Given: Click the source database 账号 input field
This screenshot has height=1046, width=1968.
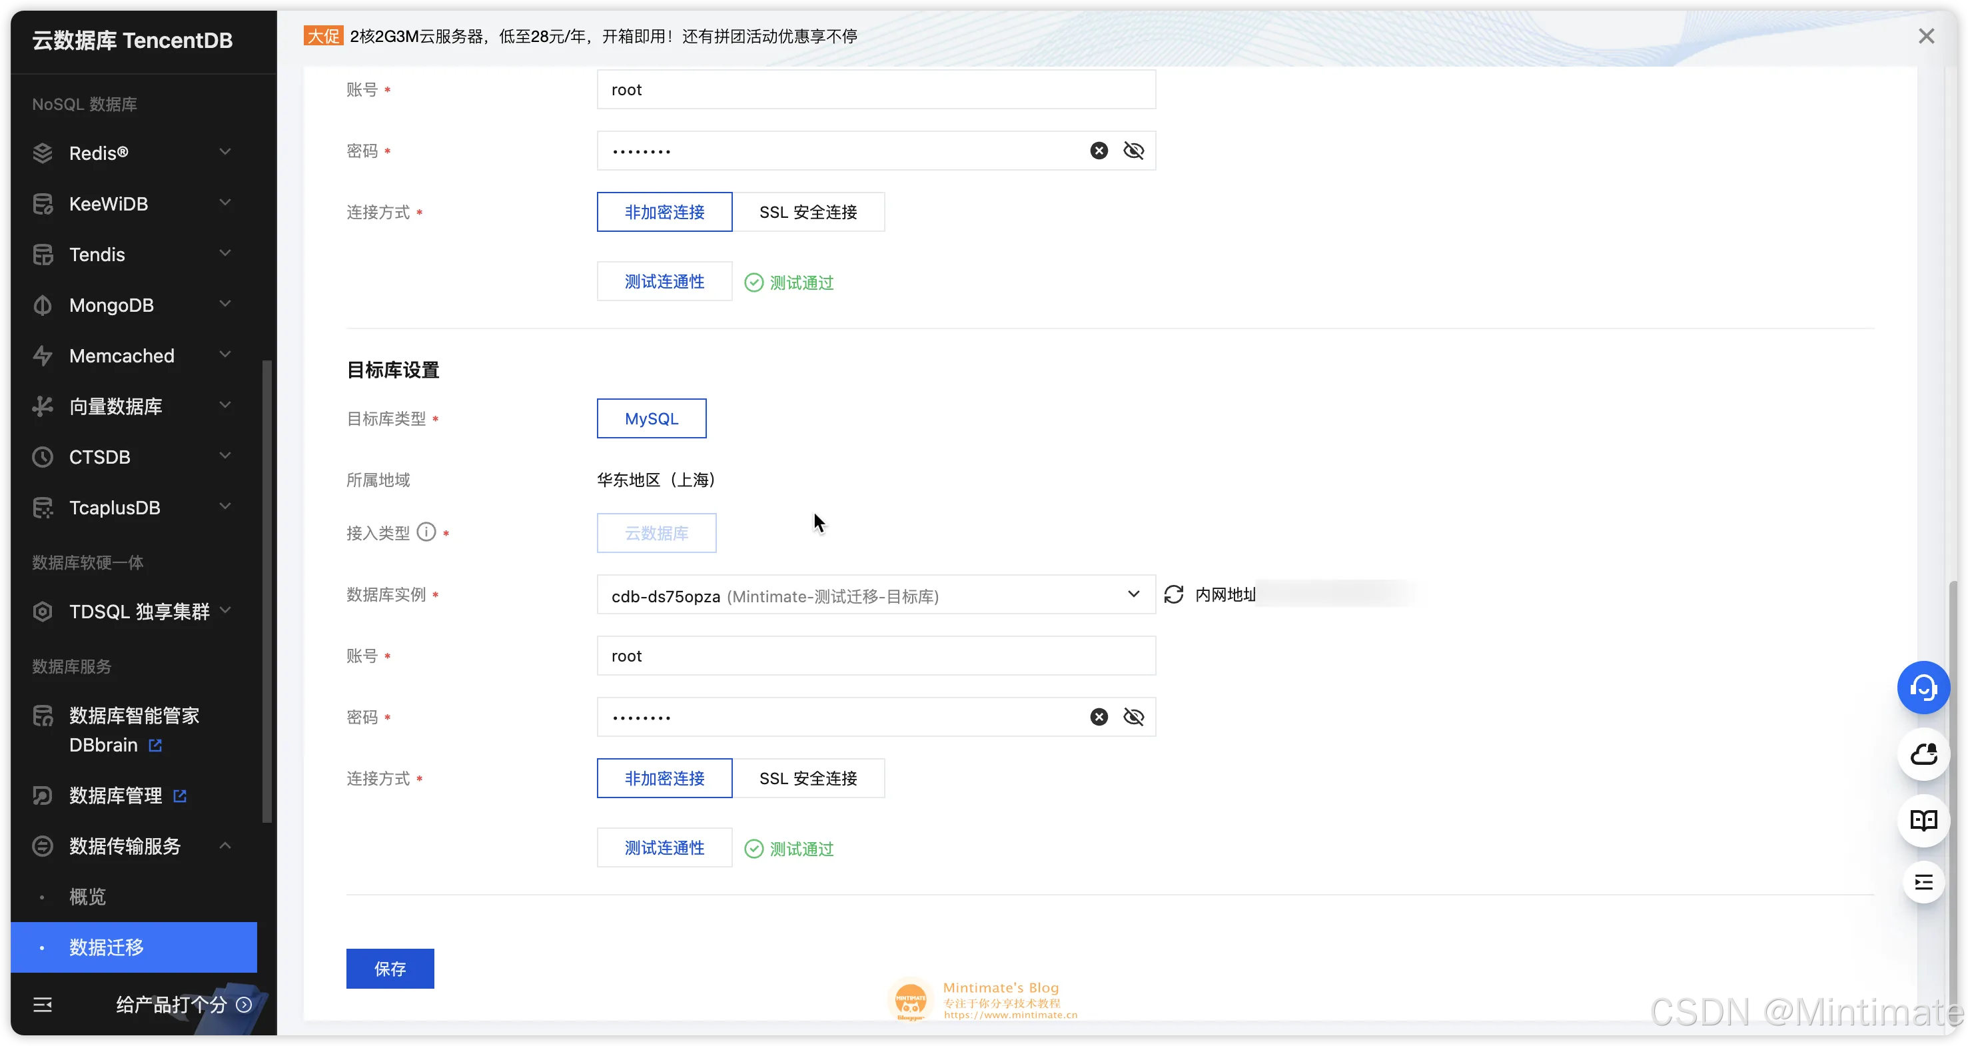Looking at the screenshot, I should 875,89.
